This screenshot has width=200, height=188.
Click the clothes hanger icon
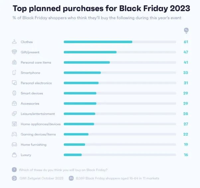pyautogui.click(x=14, y=42)
